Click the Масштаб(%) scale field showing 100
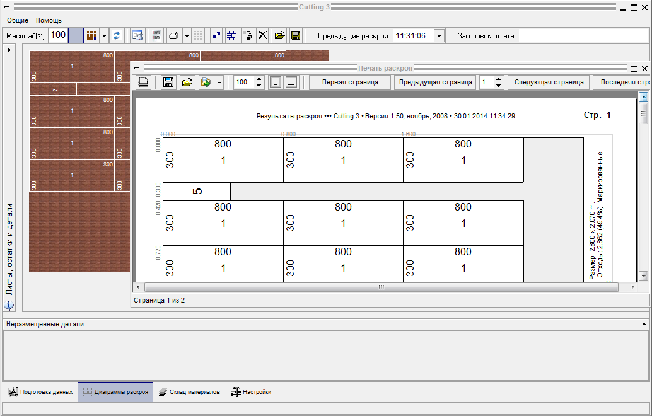The width and height of the screenshot is (652, 416). coord(58,35)
